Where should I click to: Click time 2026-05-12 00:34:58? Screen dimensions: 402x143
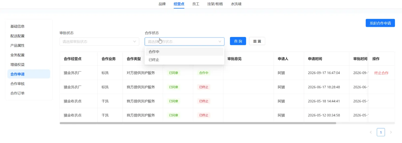click(x=324, y=115)
